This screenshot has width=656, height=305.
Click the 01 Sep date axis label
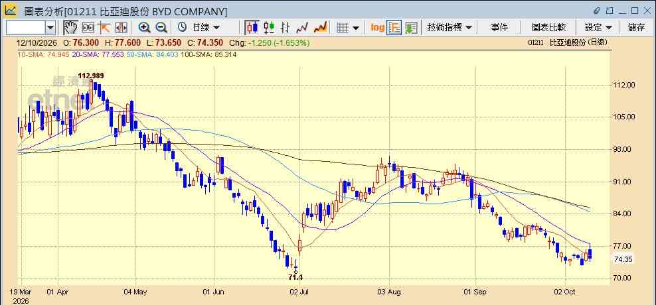click(x=475, y=292)
